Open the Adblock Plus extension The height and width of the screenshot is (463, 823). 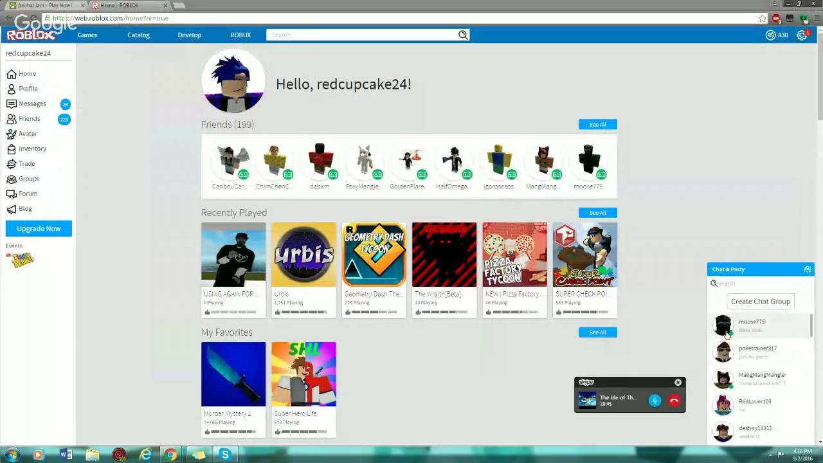(777, 18)
